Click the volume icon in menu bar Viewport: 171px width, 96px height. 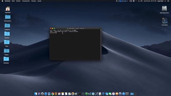tap(142, 1)
